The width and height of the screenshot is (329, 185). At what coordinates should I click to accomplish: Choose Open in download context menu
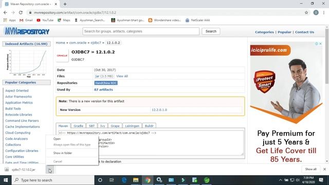(x=72, y=139)
